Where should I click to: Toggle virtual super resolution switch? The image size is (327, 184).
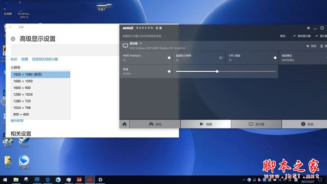pos(221,58)
